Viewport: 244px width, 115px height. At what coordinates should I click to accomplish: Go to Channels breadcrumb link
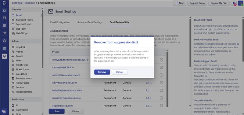point(30,3)
